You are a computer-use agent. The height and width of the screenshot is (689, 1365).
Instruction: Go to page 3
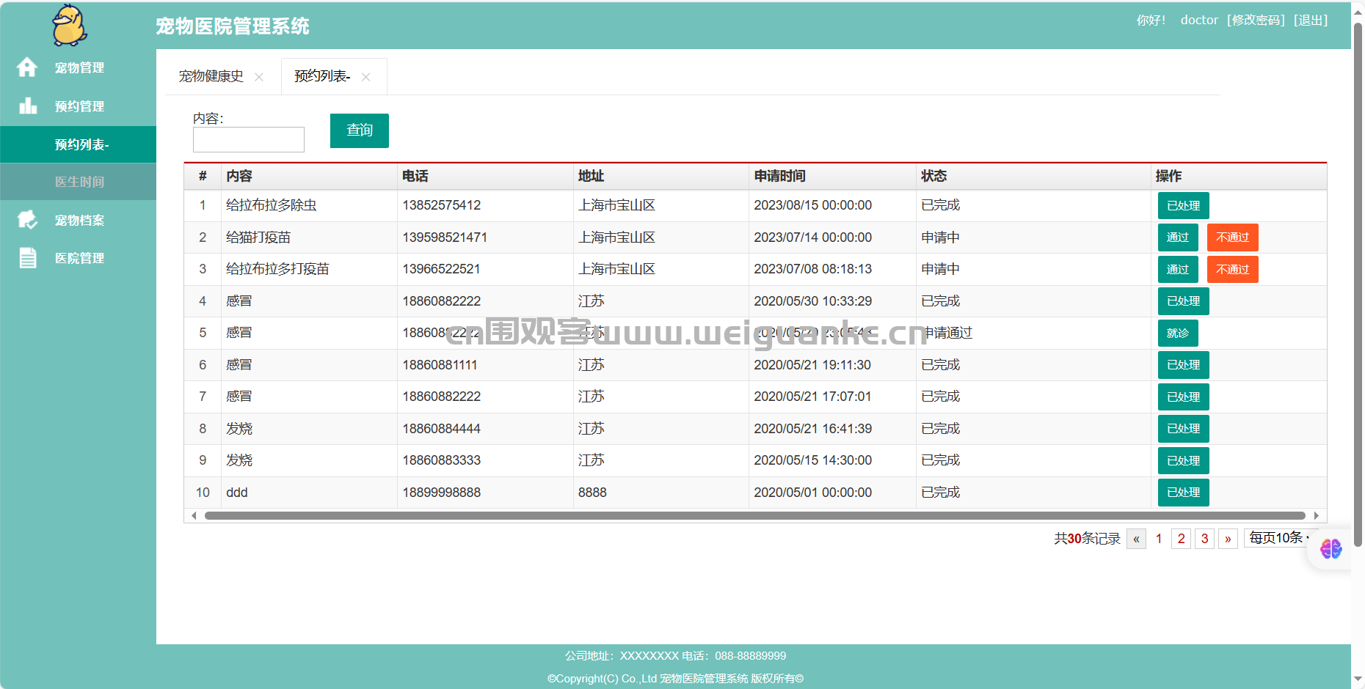(1204, 539)
